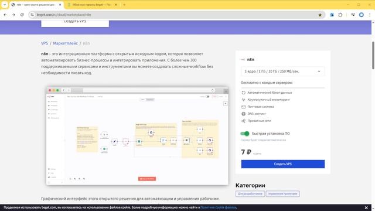Click the DNS hosting globe icon
Image resolution: width=375 pixels, height=211 pixels.
[x=244, y=114]
